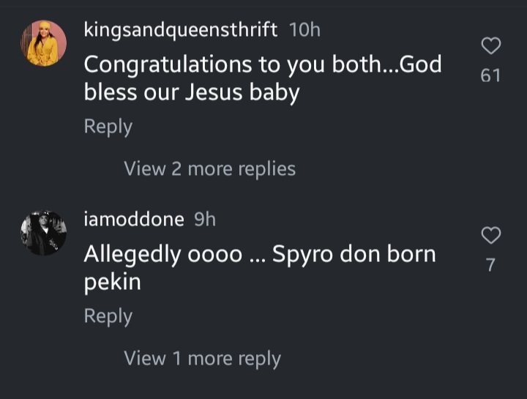Expand View 2 more replies

point(209,168)
